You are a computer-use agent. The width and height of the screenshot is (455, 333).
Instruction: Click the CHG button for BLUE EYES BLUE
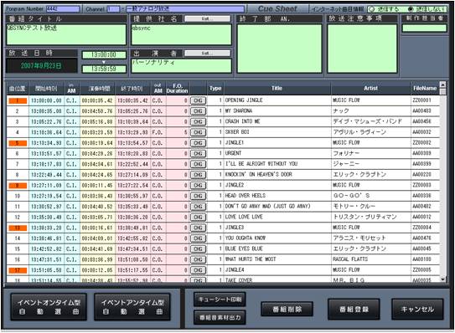point(198,249)
